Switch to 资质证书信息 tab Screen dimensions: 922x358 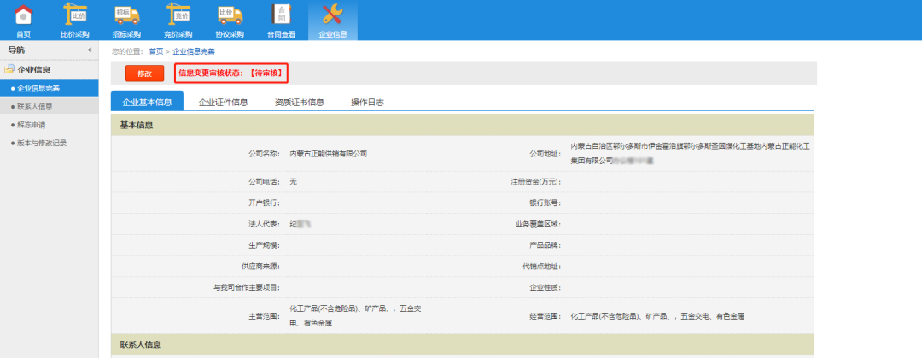click(x=300, y=102)
